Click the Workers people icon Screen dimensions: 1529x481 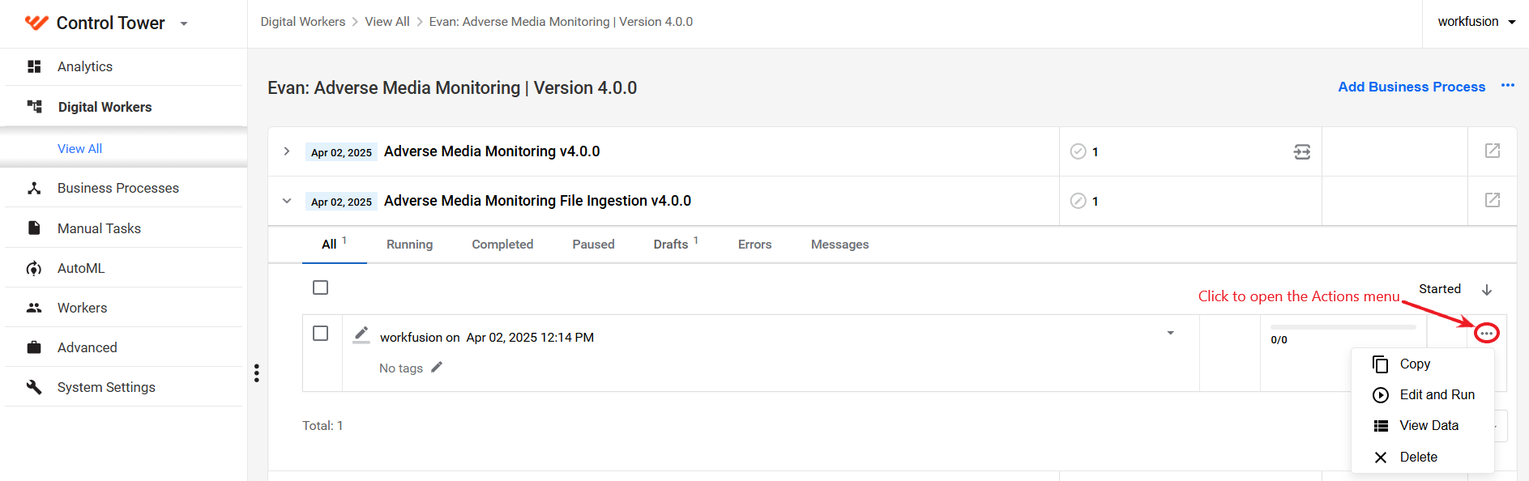(34, 308)
